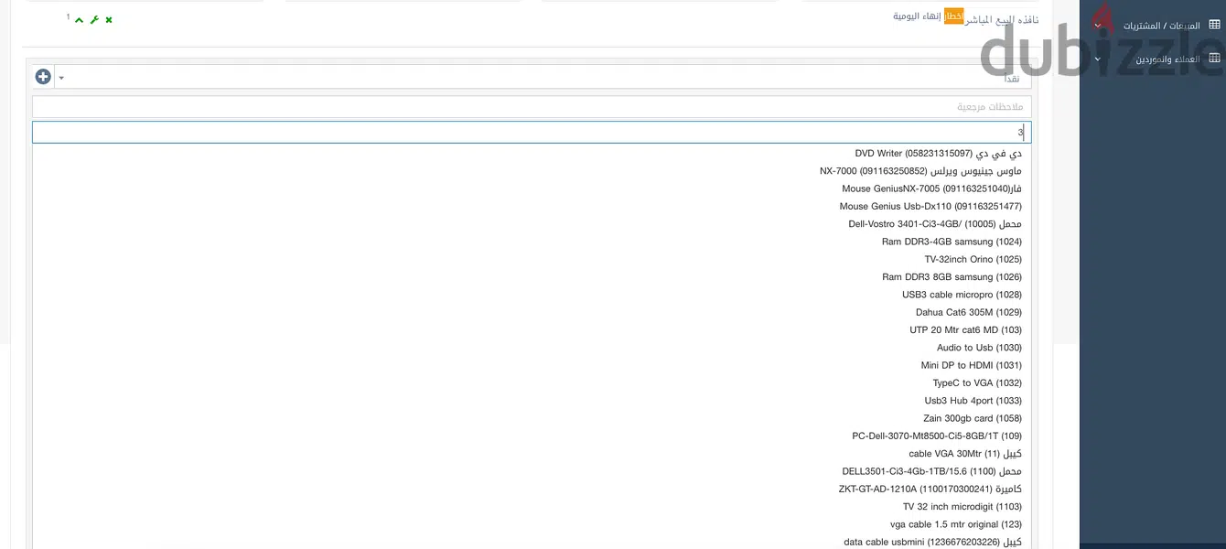Screen dimensions: 1226x549
Task: Focus the ملاحظات مرجعية notes field
Action: click(532, 107)
